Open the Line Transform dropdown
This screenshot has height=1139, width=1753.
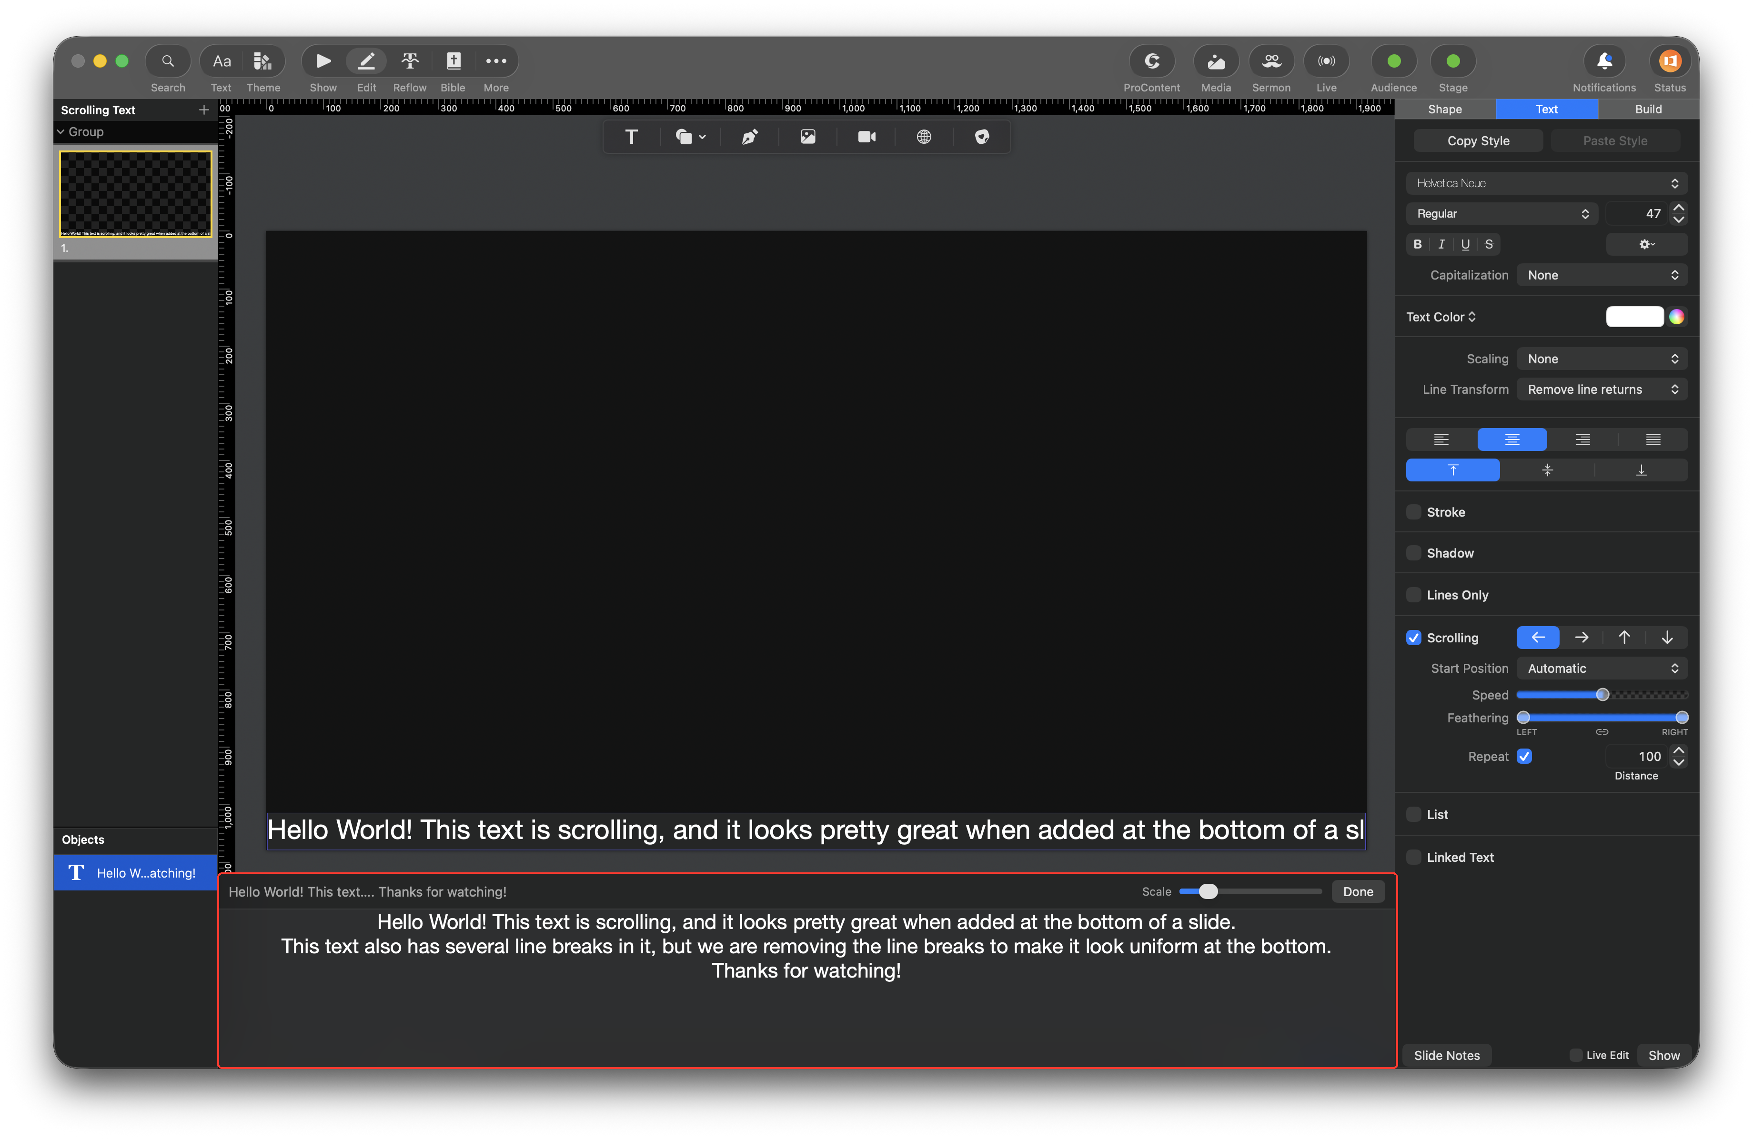(x=1602, y=390)
